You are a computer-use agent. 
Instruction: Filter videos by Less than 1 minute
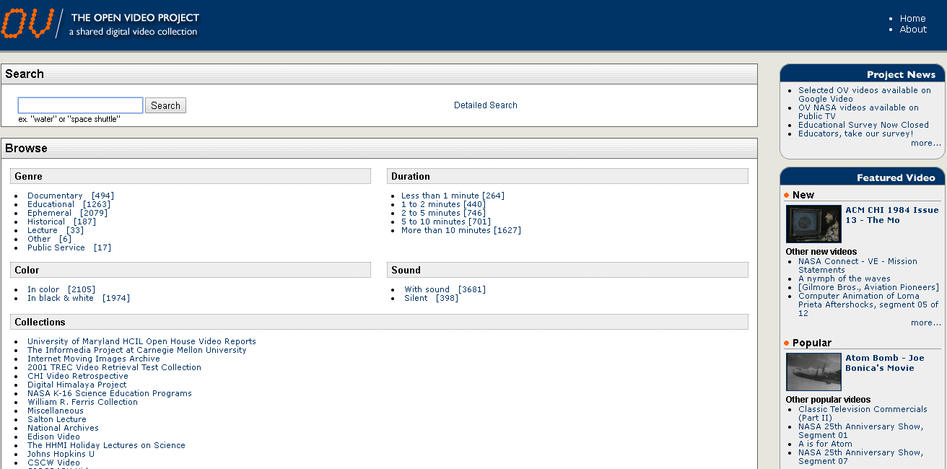pyautogui.click(x=440, y=196)
